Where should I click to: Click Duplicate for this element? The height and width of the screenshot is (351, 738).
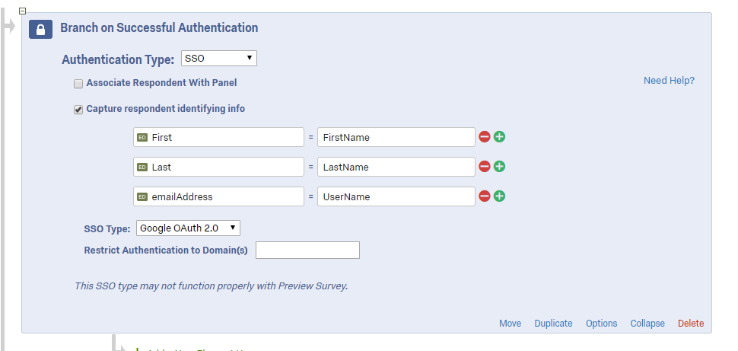point(554,323)
